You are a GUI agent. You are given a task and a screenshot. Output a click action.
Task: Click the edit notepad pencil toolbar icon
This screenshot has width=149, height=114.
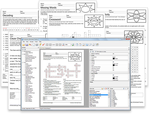[97, 45]
